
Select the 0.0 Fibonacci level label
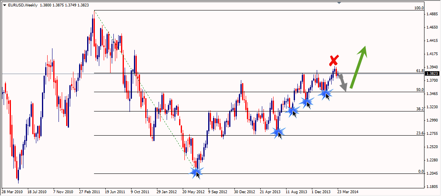420,171
